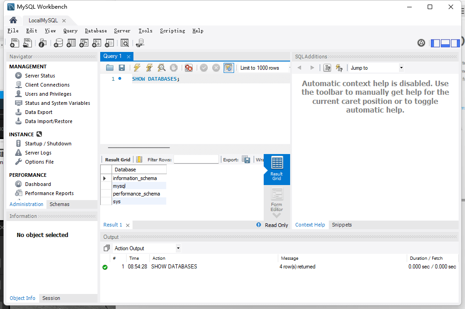The image size is (465, 309).
Task: Toggle field types column icon in Result Grid
Action: click(x=139, y=160)
